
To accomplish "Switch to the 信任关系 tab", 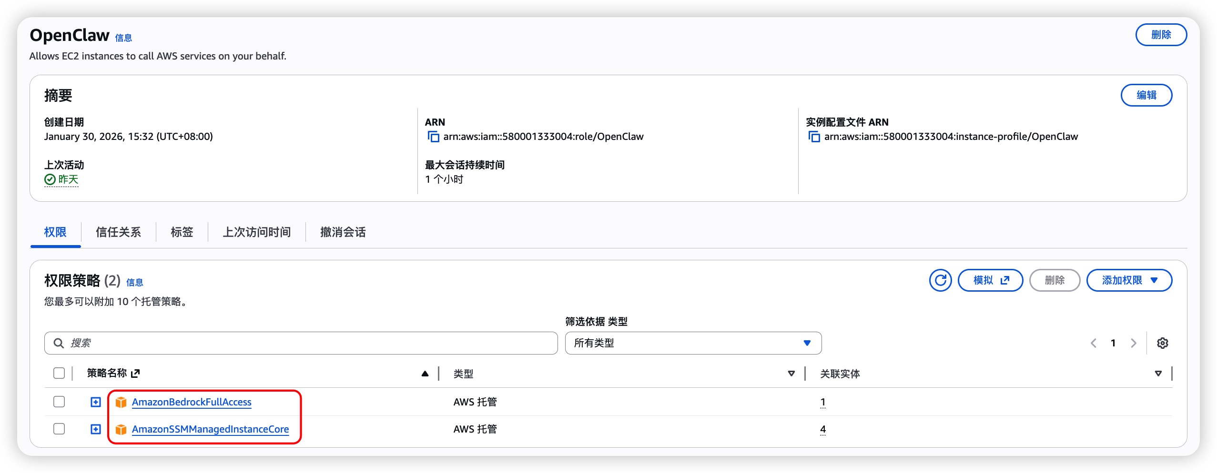I will point(118,232).
